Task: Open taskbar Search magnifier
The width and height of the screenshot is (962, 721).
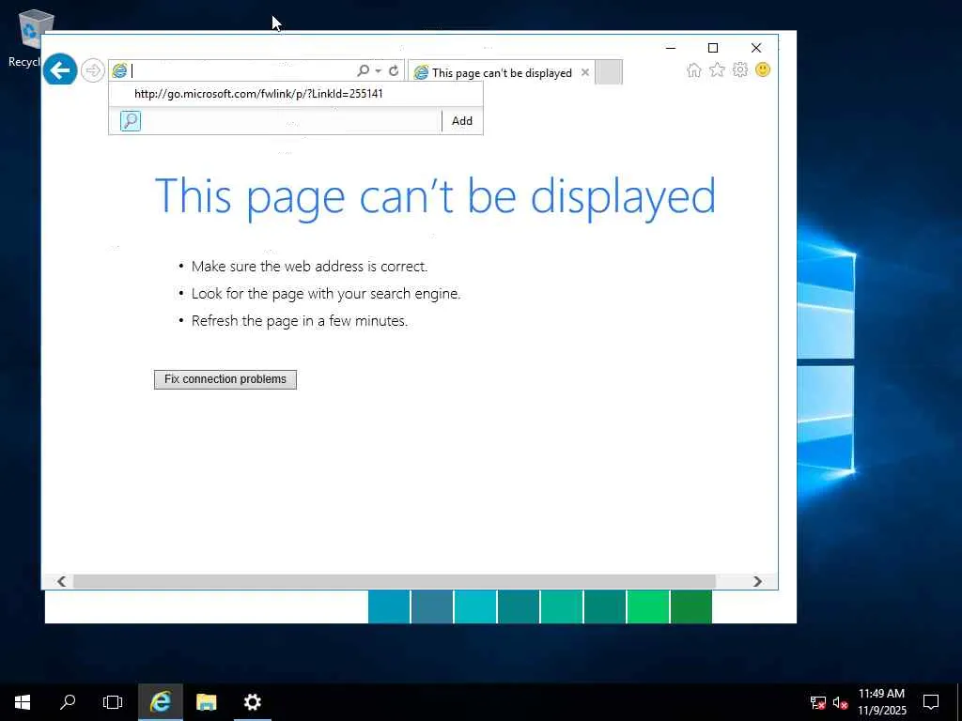Action: click(x=68, y=702)
